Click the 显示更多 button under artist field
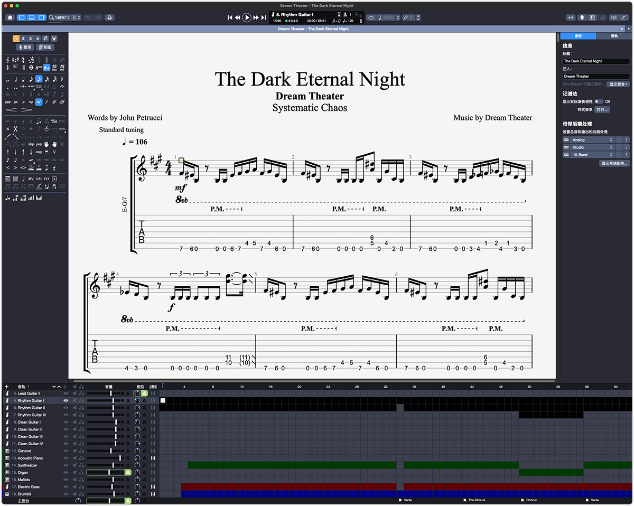The width and height of the screenshot is (634, 506). [x=618, y=84]
